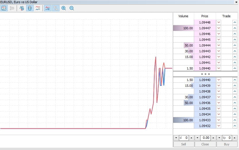
Task: Click the red down arrow at 1.09442
Action: [219, 57]
